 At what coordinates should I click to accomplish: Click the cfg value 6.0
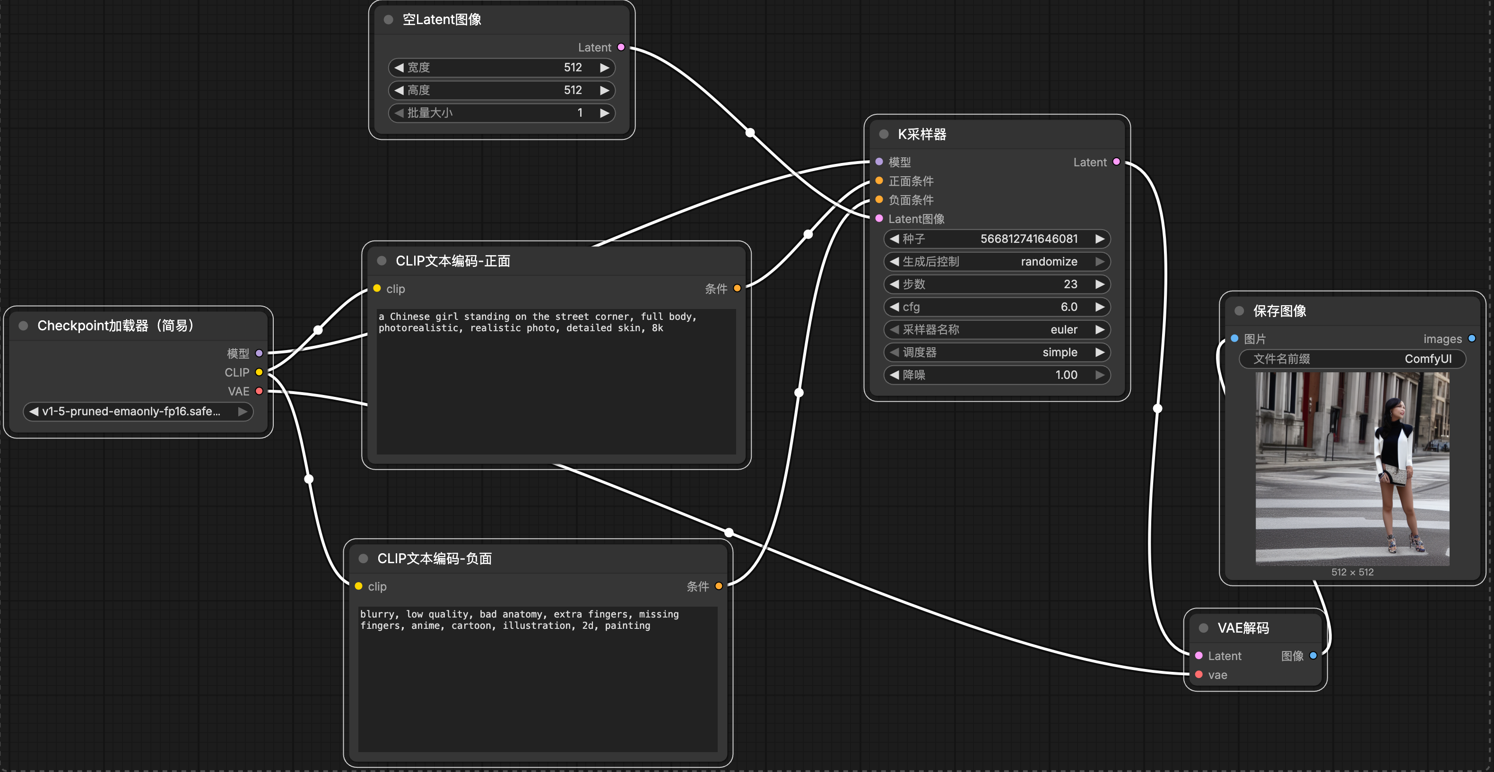[x=1069, y=307]
